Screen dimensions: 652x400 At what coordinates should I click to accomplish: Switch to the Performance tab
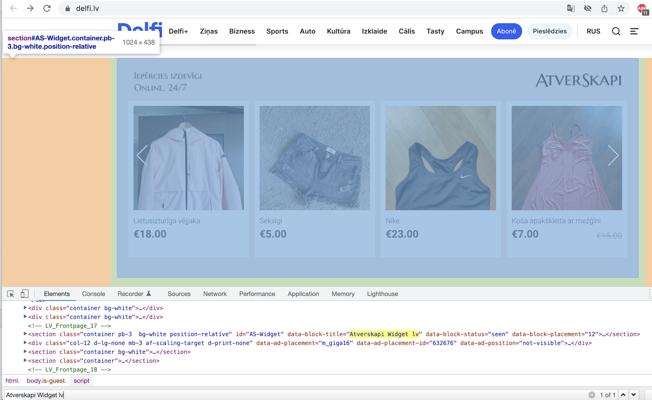(257, 294)
